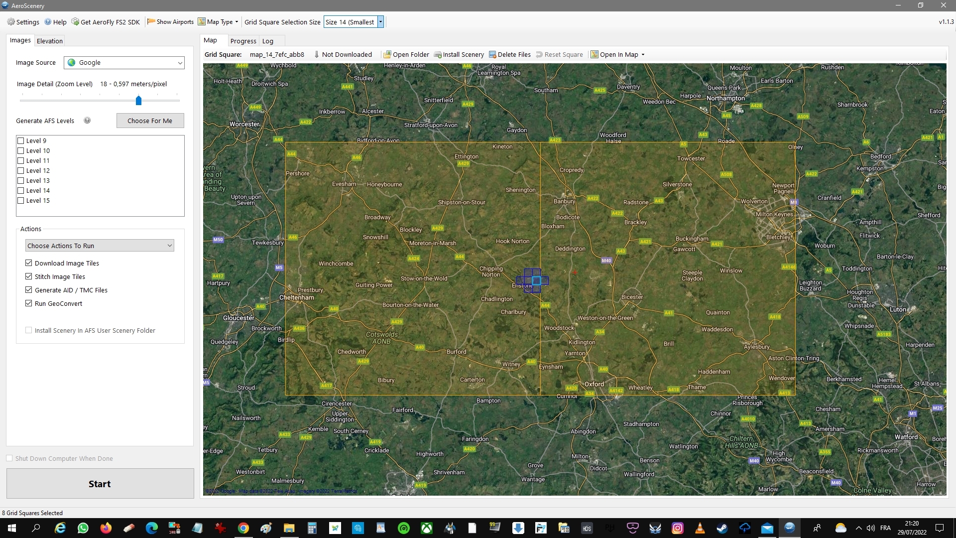Click the FRA language indicator
Screen dimensions: 956x538
(x=885, y=528)
